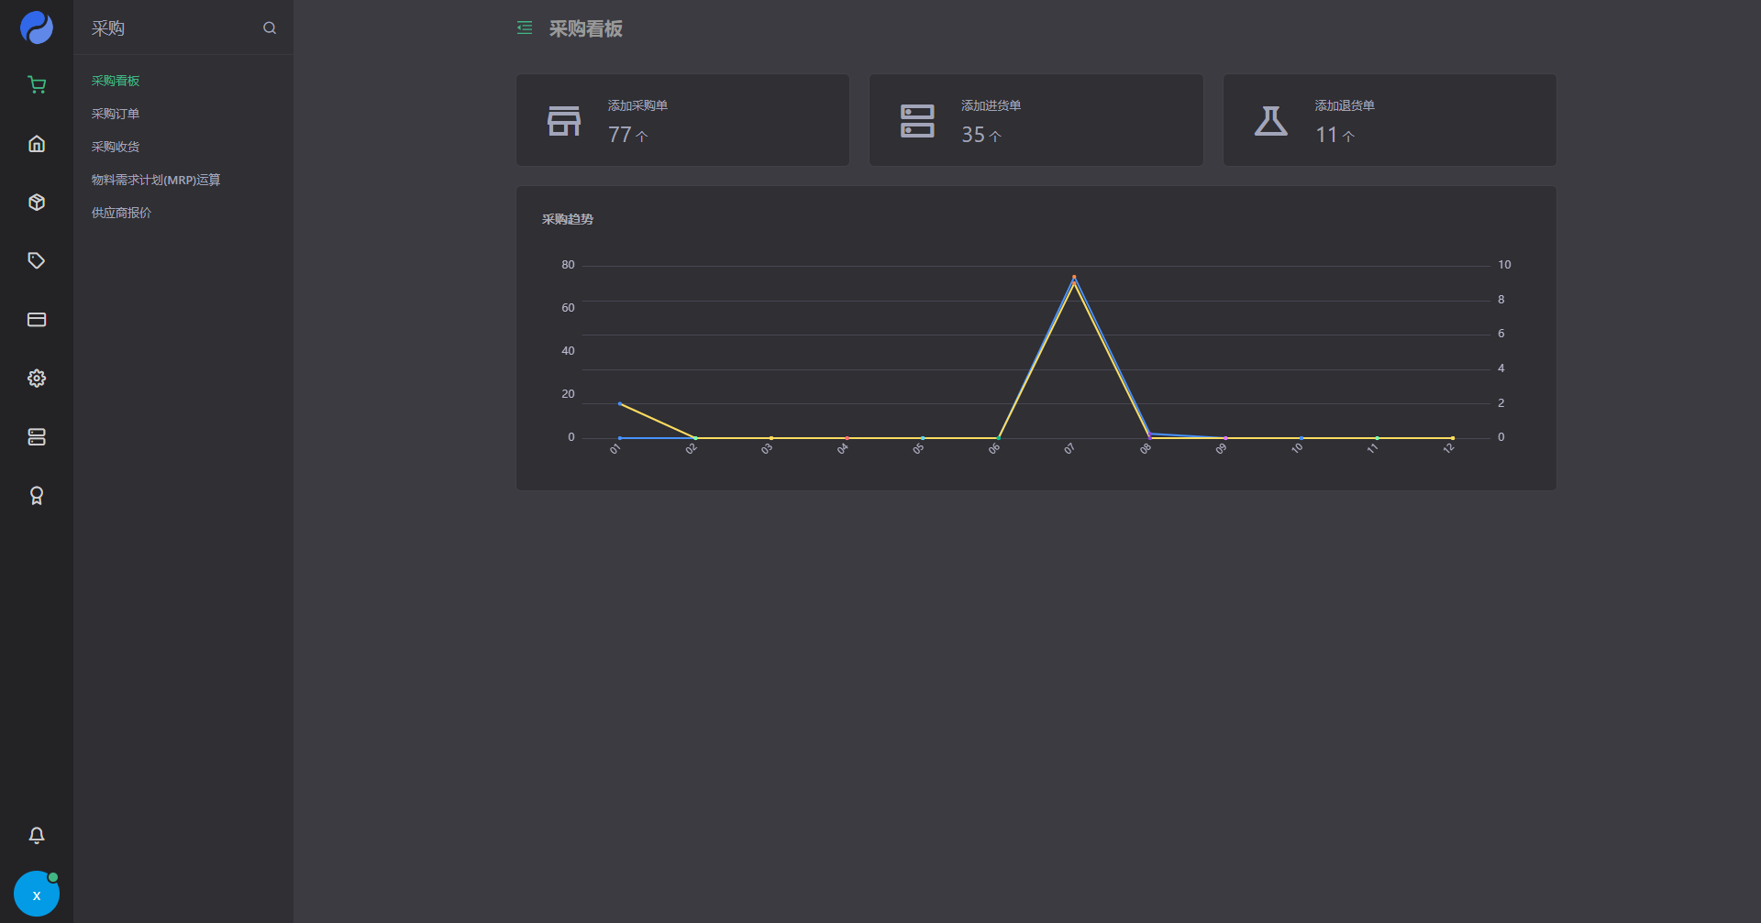The width and height of the screenshot is (1761, 923).
Task: Click the peak data point at month 07
Action: (1074, 278)
